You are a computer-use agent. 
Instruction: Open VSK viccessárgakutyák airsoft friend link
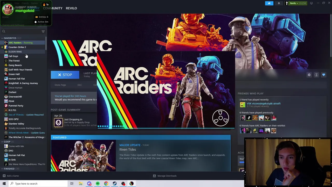pyautogui.click(x=264, y=103)
